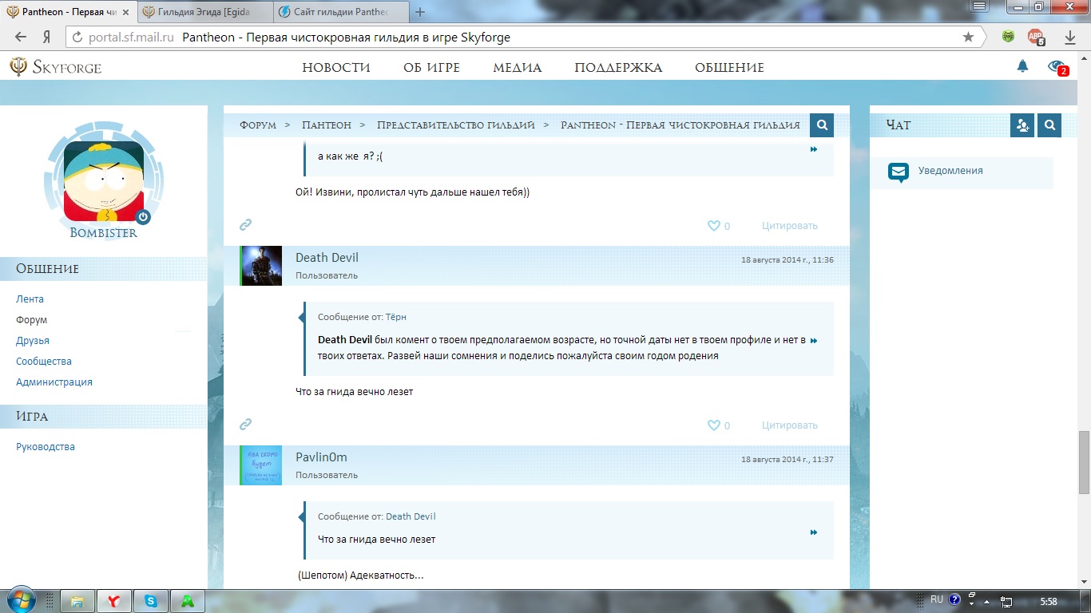The image size is (1091, 613).
Task: Expand the quote 'а как же я?' arrow
Action: pos(814,149)
